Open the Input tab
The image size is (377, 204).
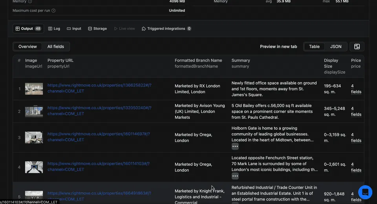(x=74, y=29)
